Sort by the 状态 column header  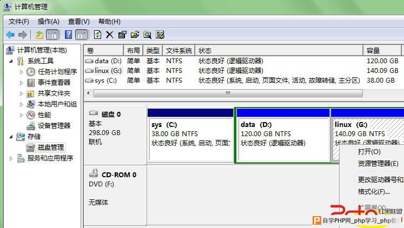(279, 50)
